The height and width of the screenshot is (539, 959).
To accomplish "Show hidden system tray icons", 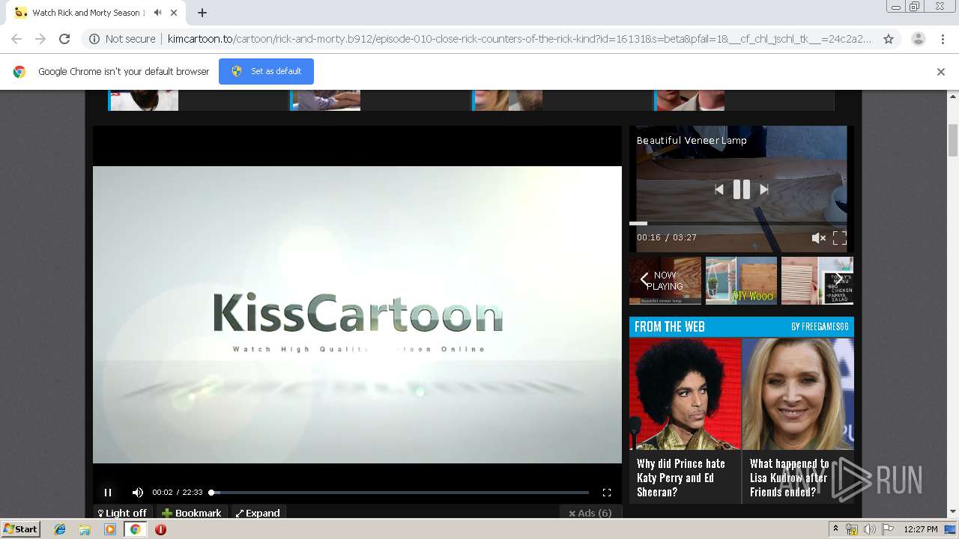I will click(835, 529).
